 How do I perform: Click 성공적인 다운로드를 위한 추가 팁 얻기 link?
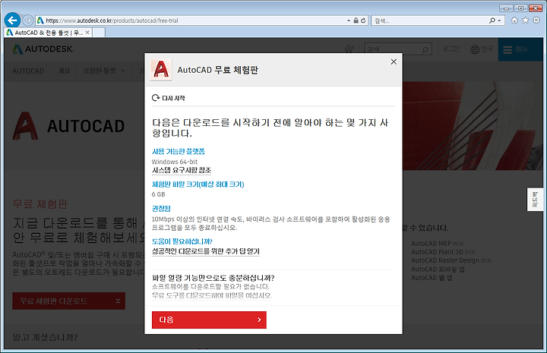205,251
